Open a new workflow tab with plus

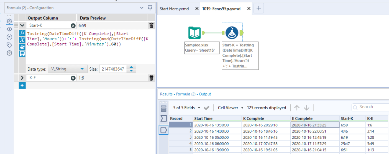(259, 8)
